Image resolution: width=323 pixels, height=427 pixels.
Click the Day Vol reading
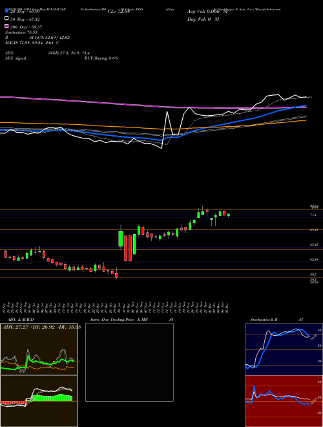click(203, 19)
